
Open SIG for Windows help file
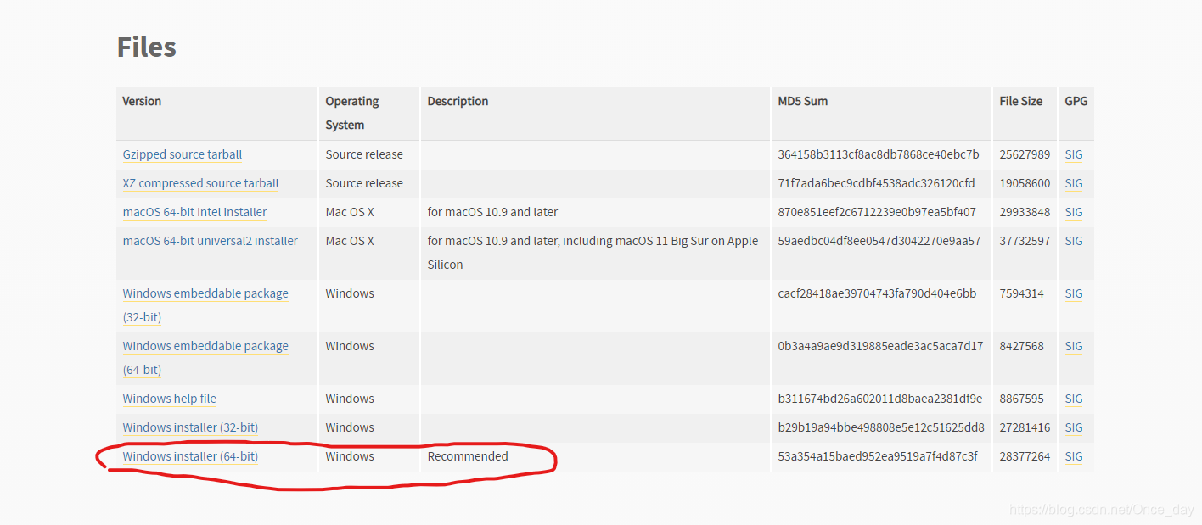point(1074,399)
